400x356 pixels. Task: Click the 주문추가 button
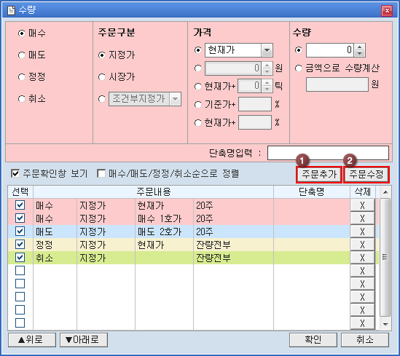coord(319,175)
